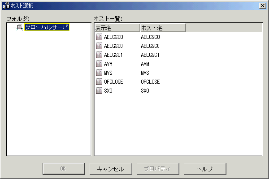The image size is (269, 179).
Task: Open the プロパティ button
Action: click(158, 169)
